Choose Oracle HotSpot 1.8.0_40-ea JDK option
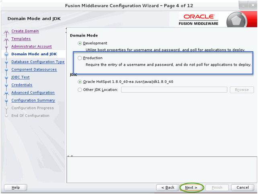Image resolution: width=258 pixels, height=194 pixels. point(80,82)
